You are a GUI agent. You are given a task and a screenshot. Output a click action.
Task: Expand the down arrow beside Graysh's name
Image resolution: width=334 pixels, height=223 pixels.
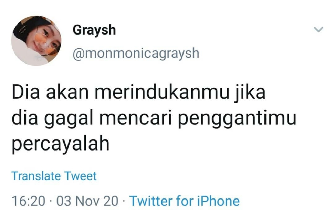[x=319, y=29]
